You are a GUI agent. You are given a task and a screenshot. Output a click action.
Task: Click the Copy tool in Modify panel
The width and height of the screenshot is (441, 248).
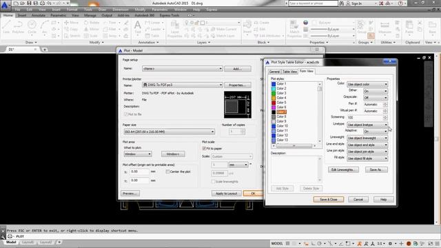click(71, 29)
